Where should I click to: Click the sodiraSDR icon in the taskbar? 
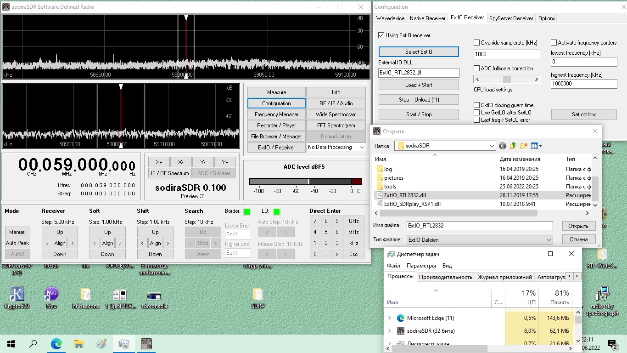(x=146, y=343)
